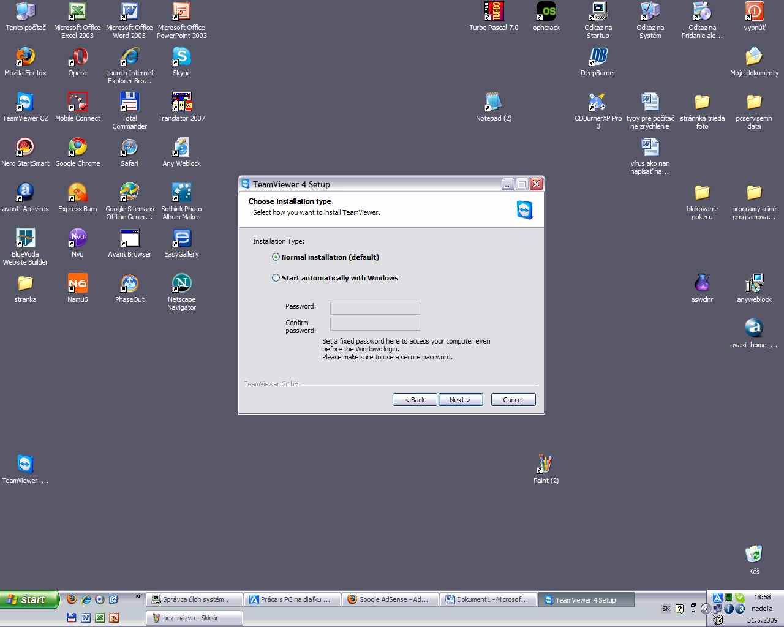Screen dimensions: 784x627
Task: Open Sothink Photo Album Maker icon
Action: click(182, 193)
